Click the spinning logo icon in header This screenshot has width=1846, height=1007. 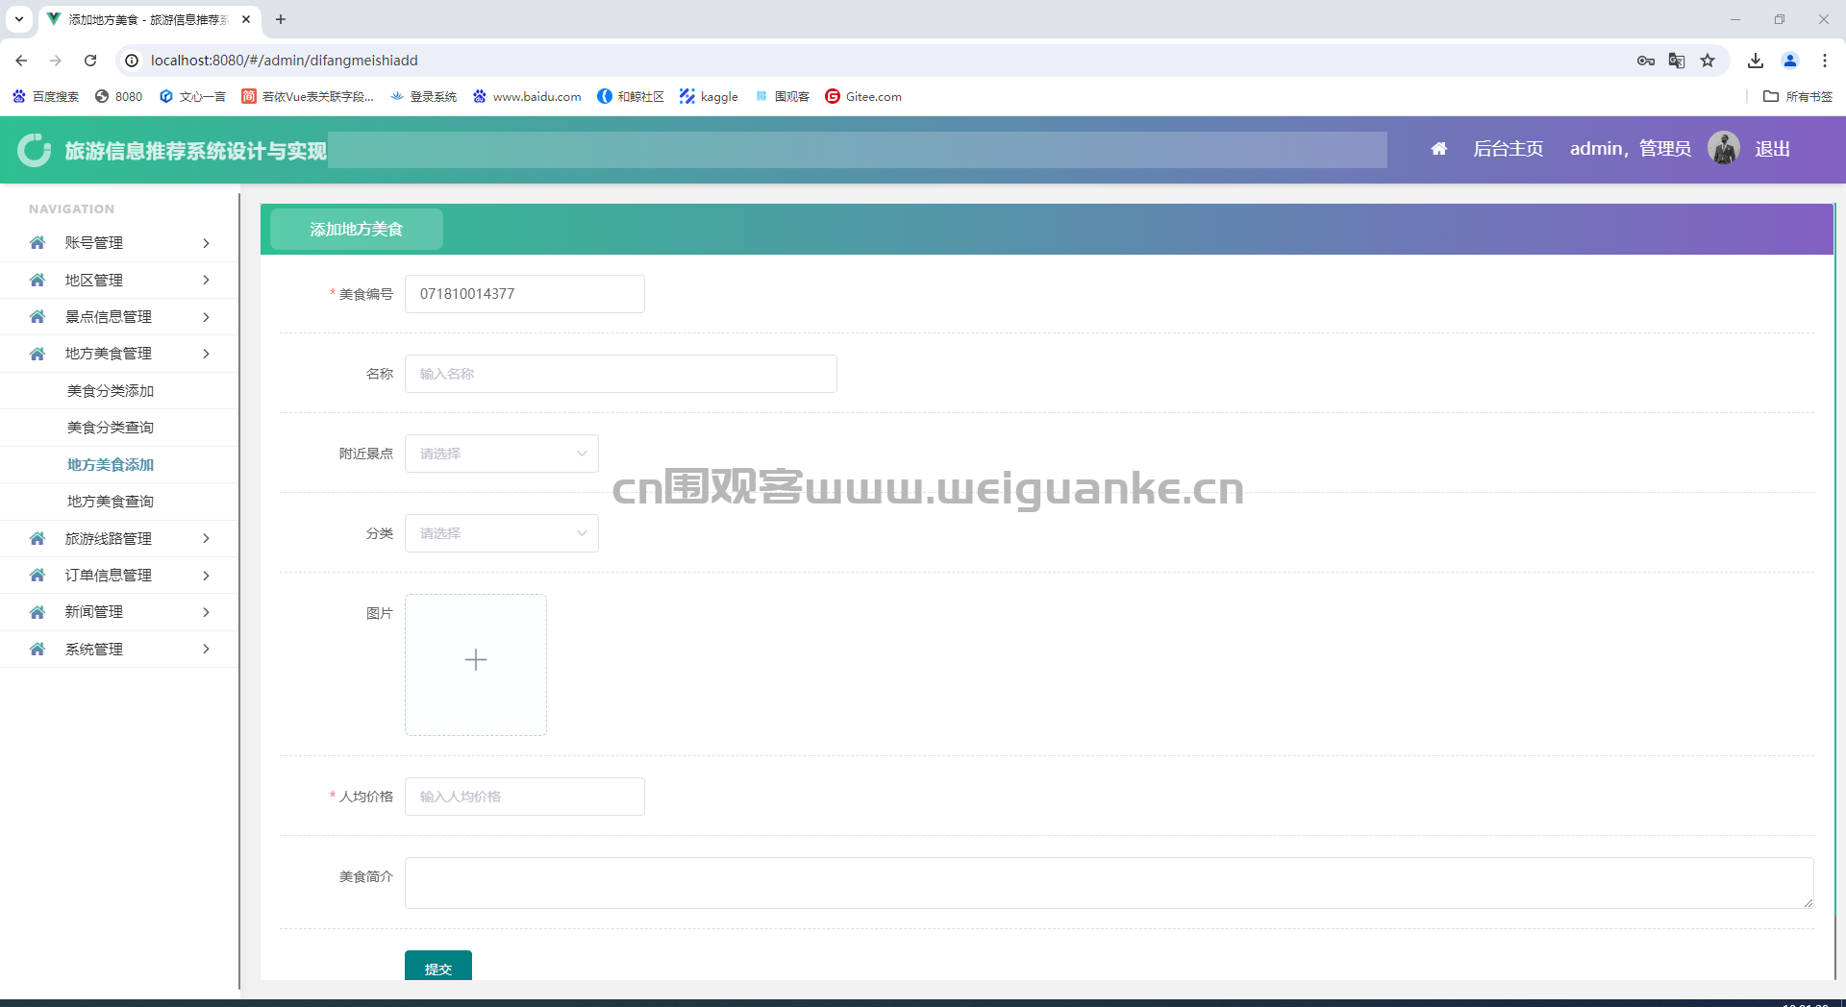35,150
